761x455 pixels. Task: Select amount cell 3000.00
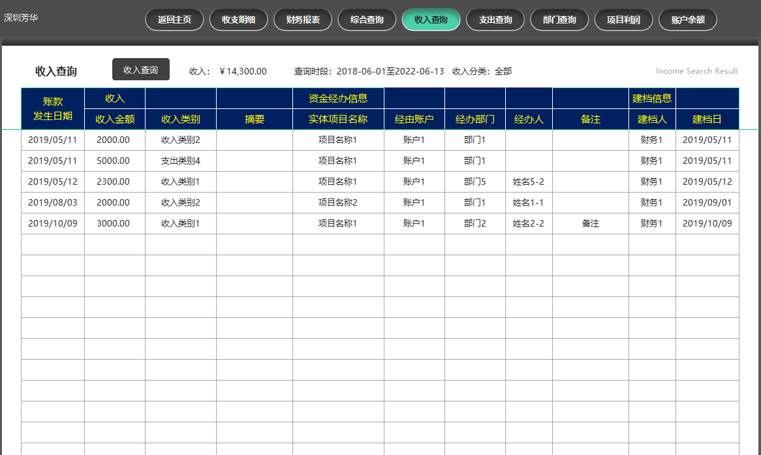[x=115, y=223]
